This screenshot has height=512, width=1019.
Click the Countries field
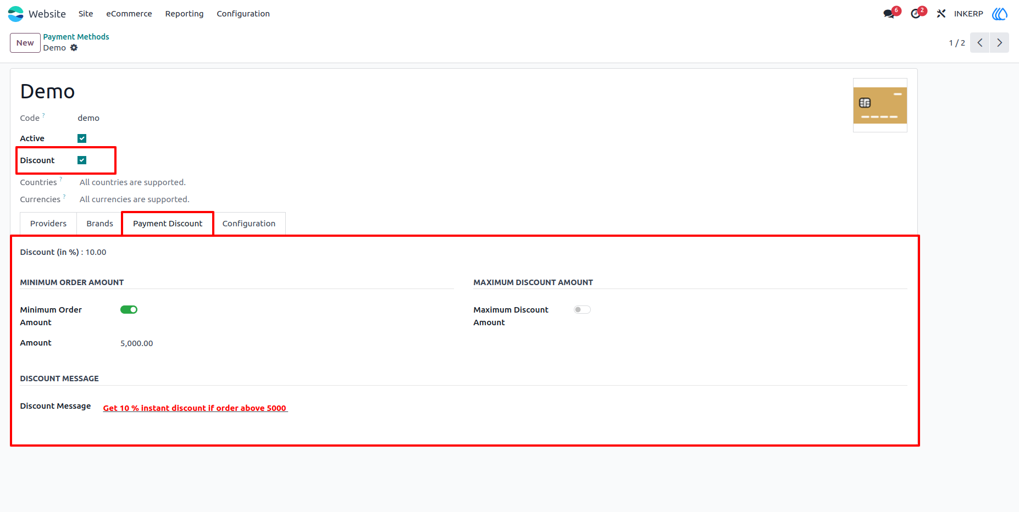(133, 182)
